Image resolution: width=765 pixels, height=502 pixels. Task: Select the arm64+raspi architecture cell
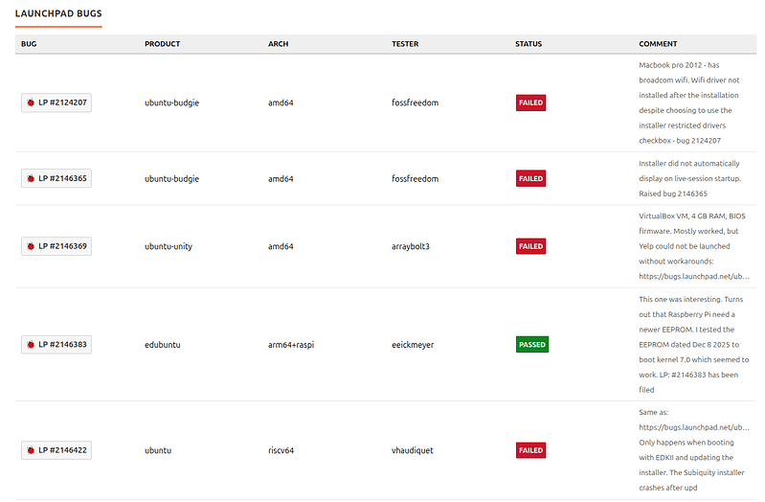pos(291,344)
